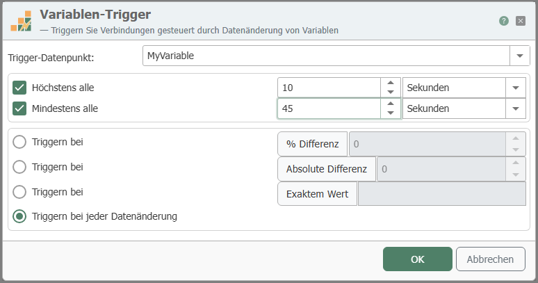Increase the Höchstens alle value
The image size is (538, 283).
[391, 83]
